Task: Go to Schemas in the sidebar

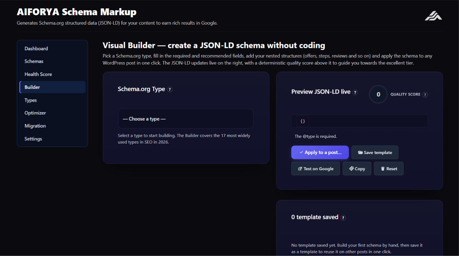Action: [x=52, y=61]
